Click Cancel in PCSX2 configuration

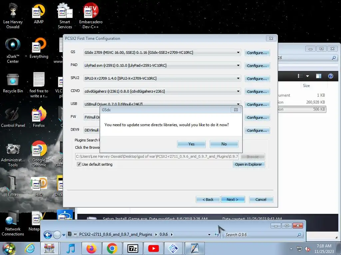pyautogui.click(x=261, y=200)
